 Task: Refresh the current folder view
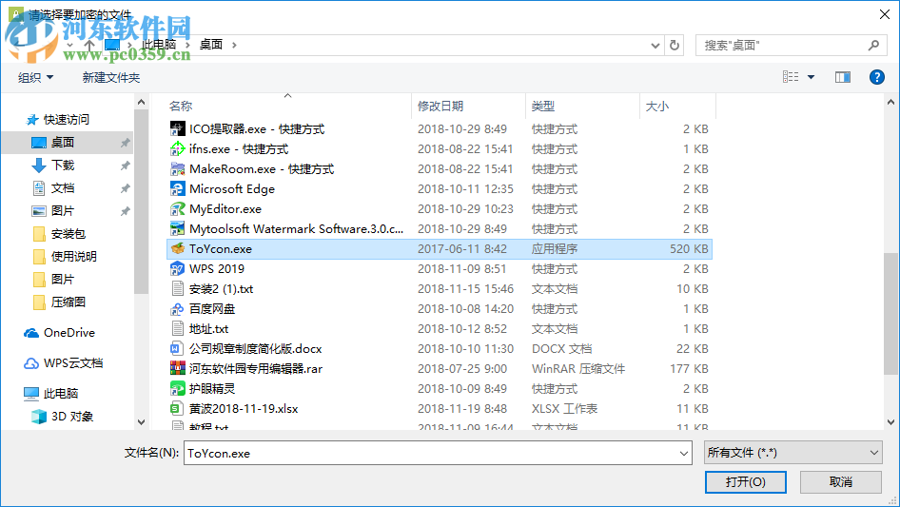(675, 45)
